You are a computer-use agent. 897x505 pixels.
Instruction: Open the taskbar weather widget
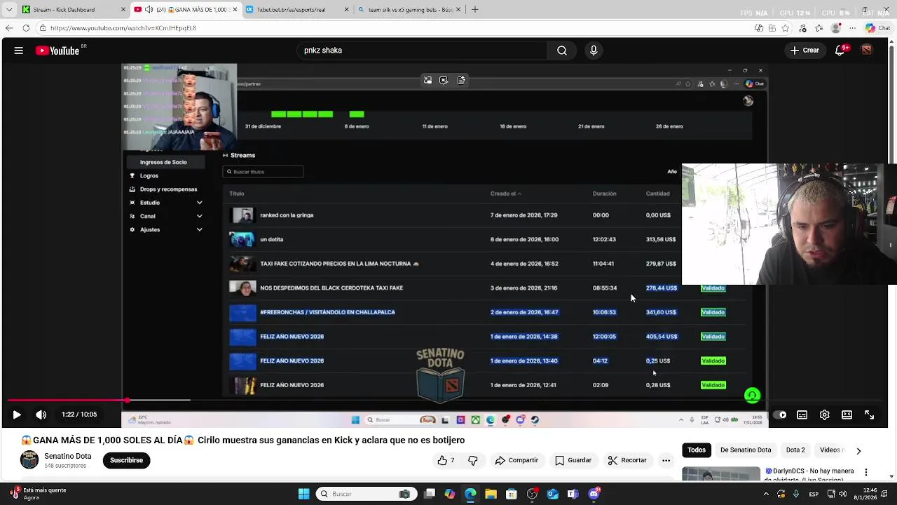[x=37, y=494]
